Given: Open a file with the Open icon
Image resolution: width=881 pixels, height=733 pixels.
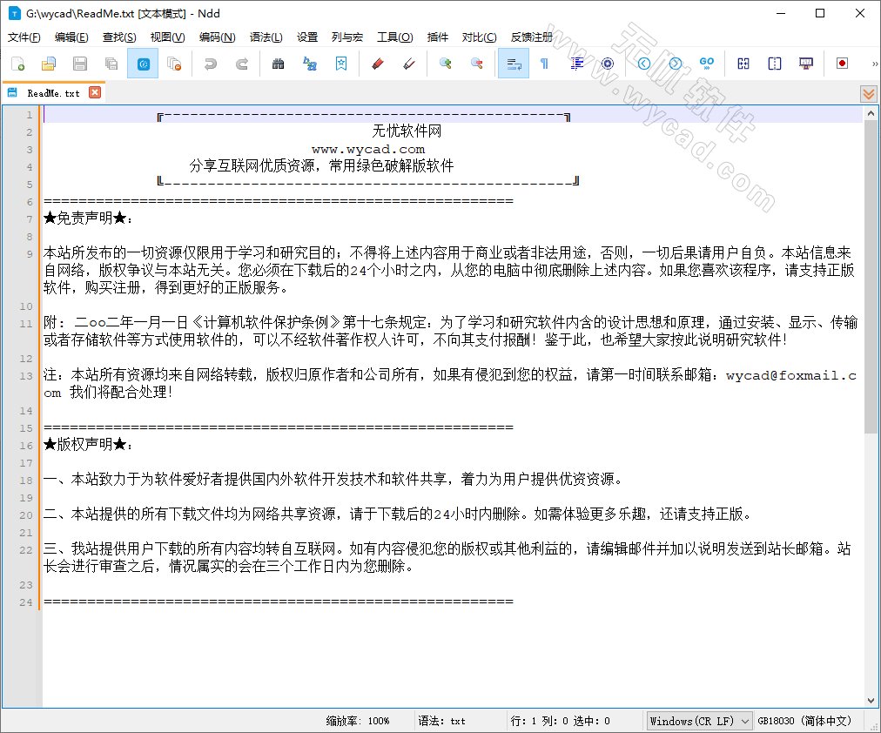Looking at the screenshot, I should coord(48,64).
